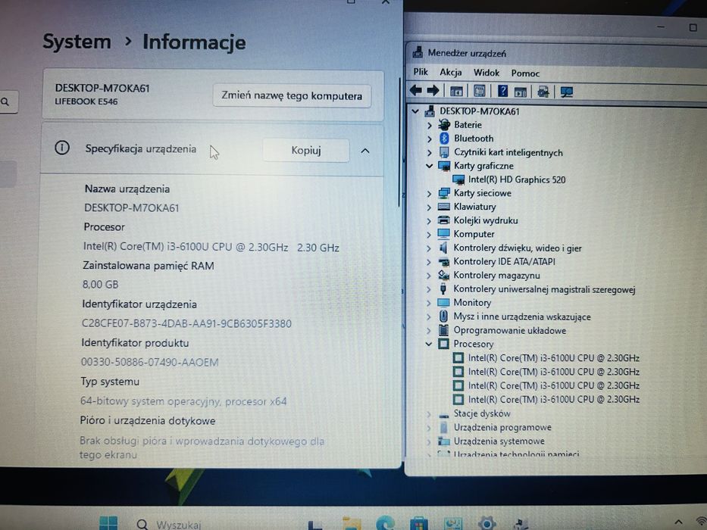Click the forward arrow in Device Manager's toolbar
Screen dimensions: 707x530
coord(433,91)
